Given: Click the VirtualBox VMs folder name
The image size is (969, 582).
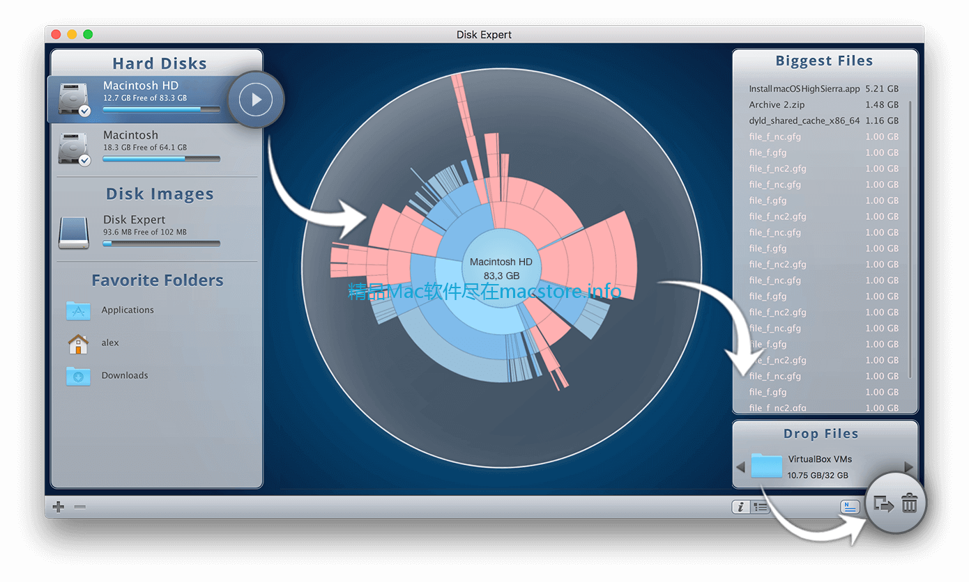Looking at the screenshot, I should coord(820,459).
